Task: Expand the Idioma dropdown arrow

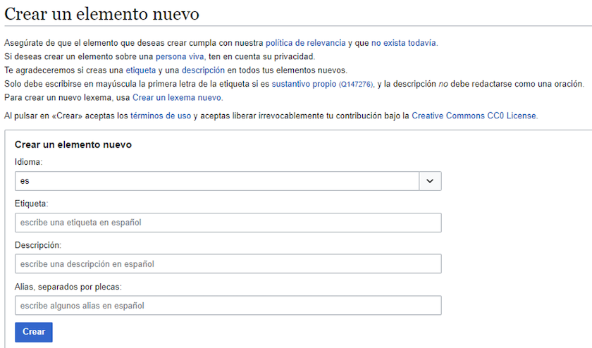Action: tap(430, 181)
